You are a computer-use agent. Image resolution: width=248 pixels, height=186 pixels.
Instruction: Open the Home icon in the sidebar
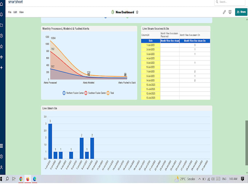(1, 4)
